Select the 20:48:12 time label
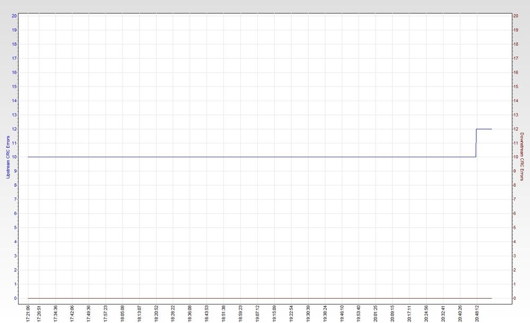Screen dimensions: 530x323 (477, 314)
